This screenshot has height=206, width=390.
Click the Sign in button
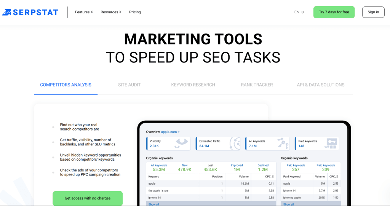pos(373,12)
